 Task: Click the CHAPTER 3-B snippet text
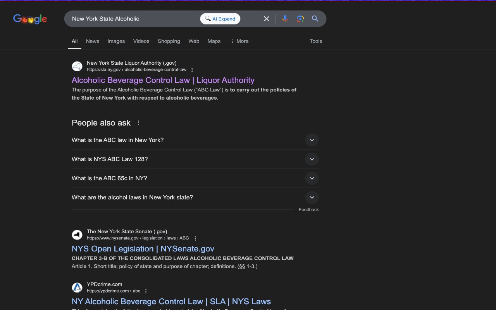tap(183, 258)
